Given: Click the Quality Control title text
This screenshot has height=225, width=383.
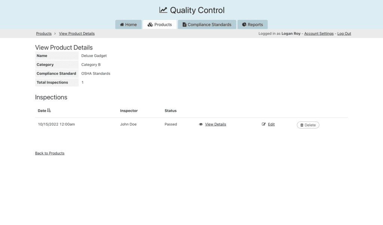Looking at the screenshot, I should pyautogui.click(x=197, y=10).
